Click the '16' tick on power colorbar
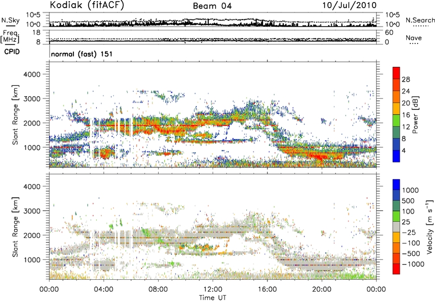The width and height of the screenshot is (435, 301). (x=406, y=115)
